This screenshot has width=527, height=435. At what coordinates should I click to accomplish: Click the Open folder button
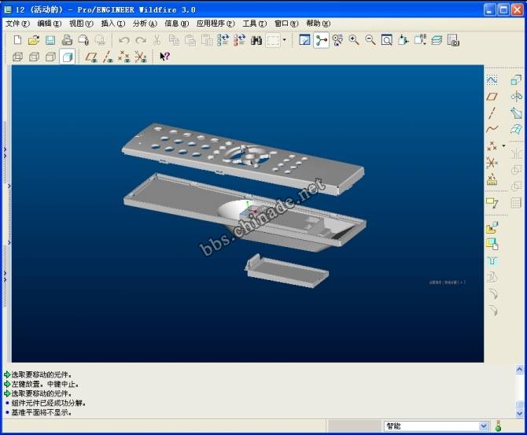tap(34, 40)
